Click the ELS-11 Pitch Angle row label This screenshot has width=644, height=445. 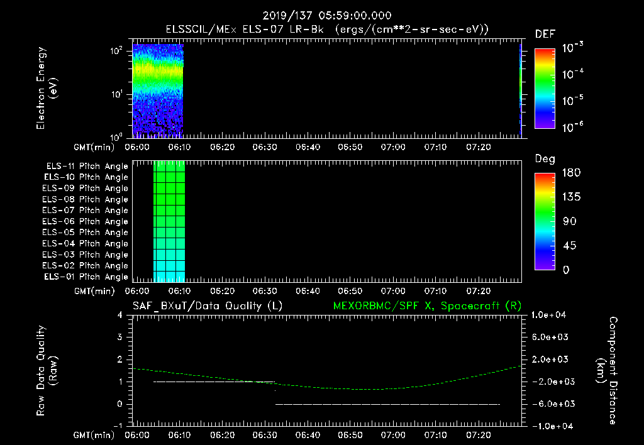87,167
